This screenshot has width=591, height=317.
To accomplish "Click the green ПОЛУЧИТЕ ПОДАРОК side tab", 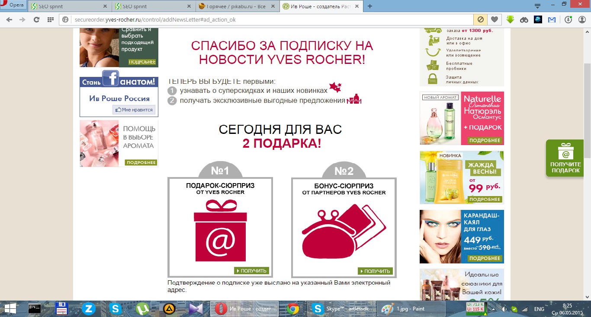I will [x=565, y=158].
